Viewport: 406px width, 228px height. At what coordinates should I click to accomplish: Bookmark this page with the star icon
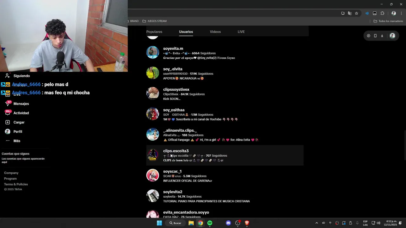tap(357, 13)
